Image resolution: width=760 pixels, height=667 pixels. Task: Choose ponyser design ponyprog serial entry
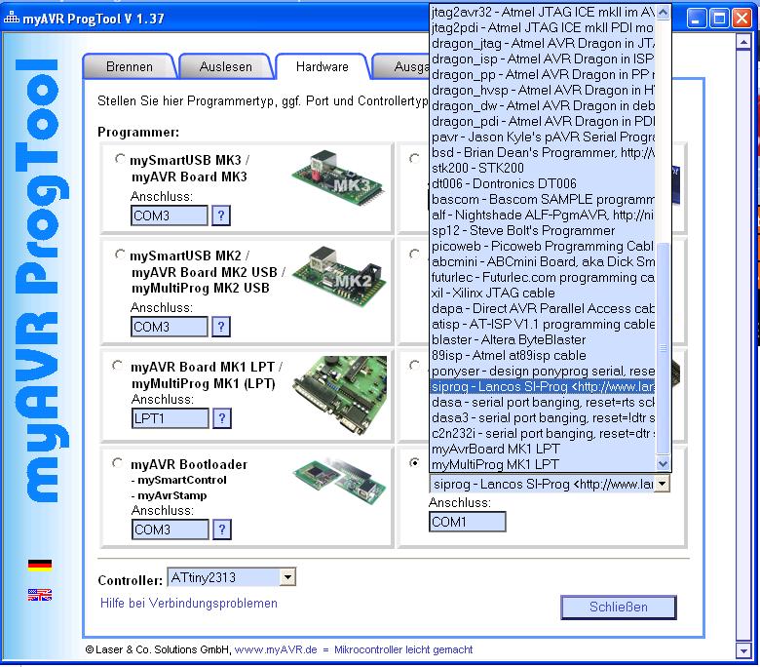click(x=543, y=371)
